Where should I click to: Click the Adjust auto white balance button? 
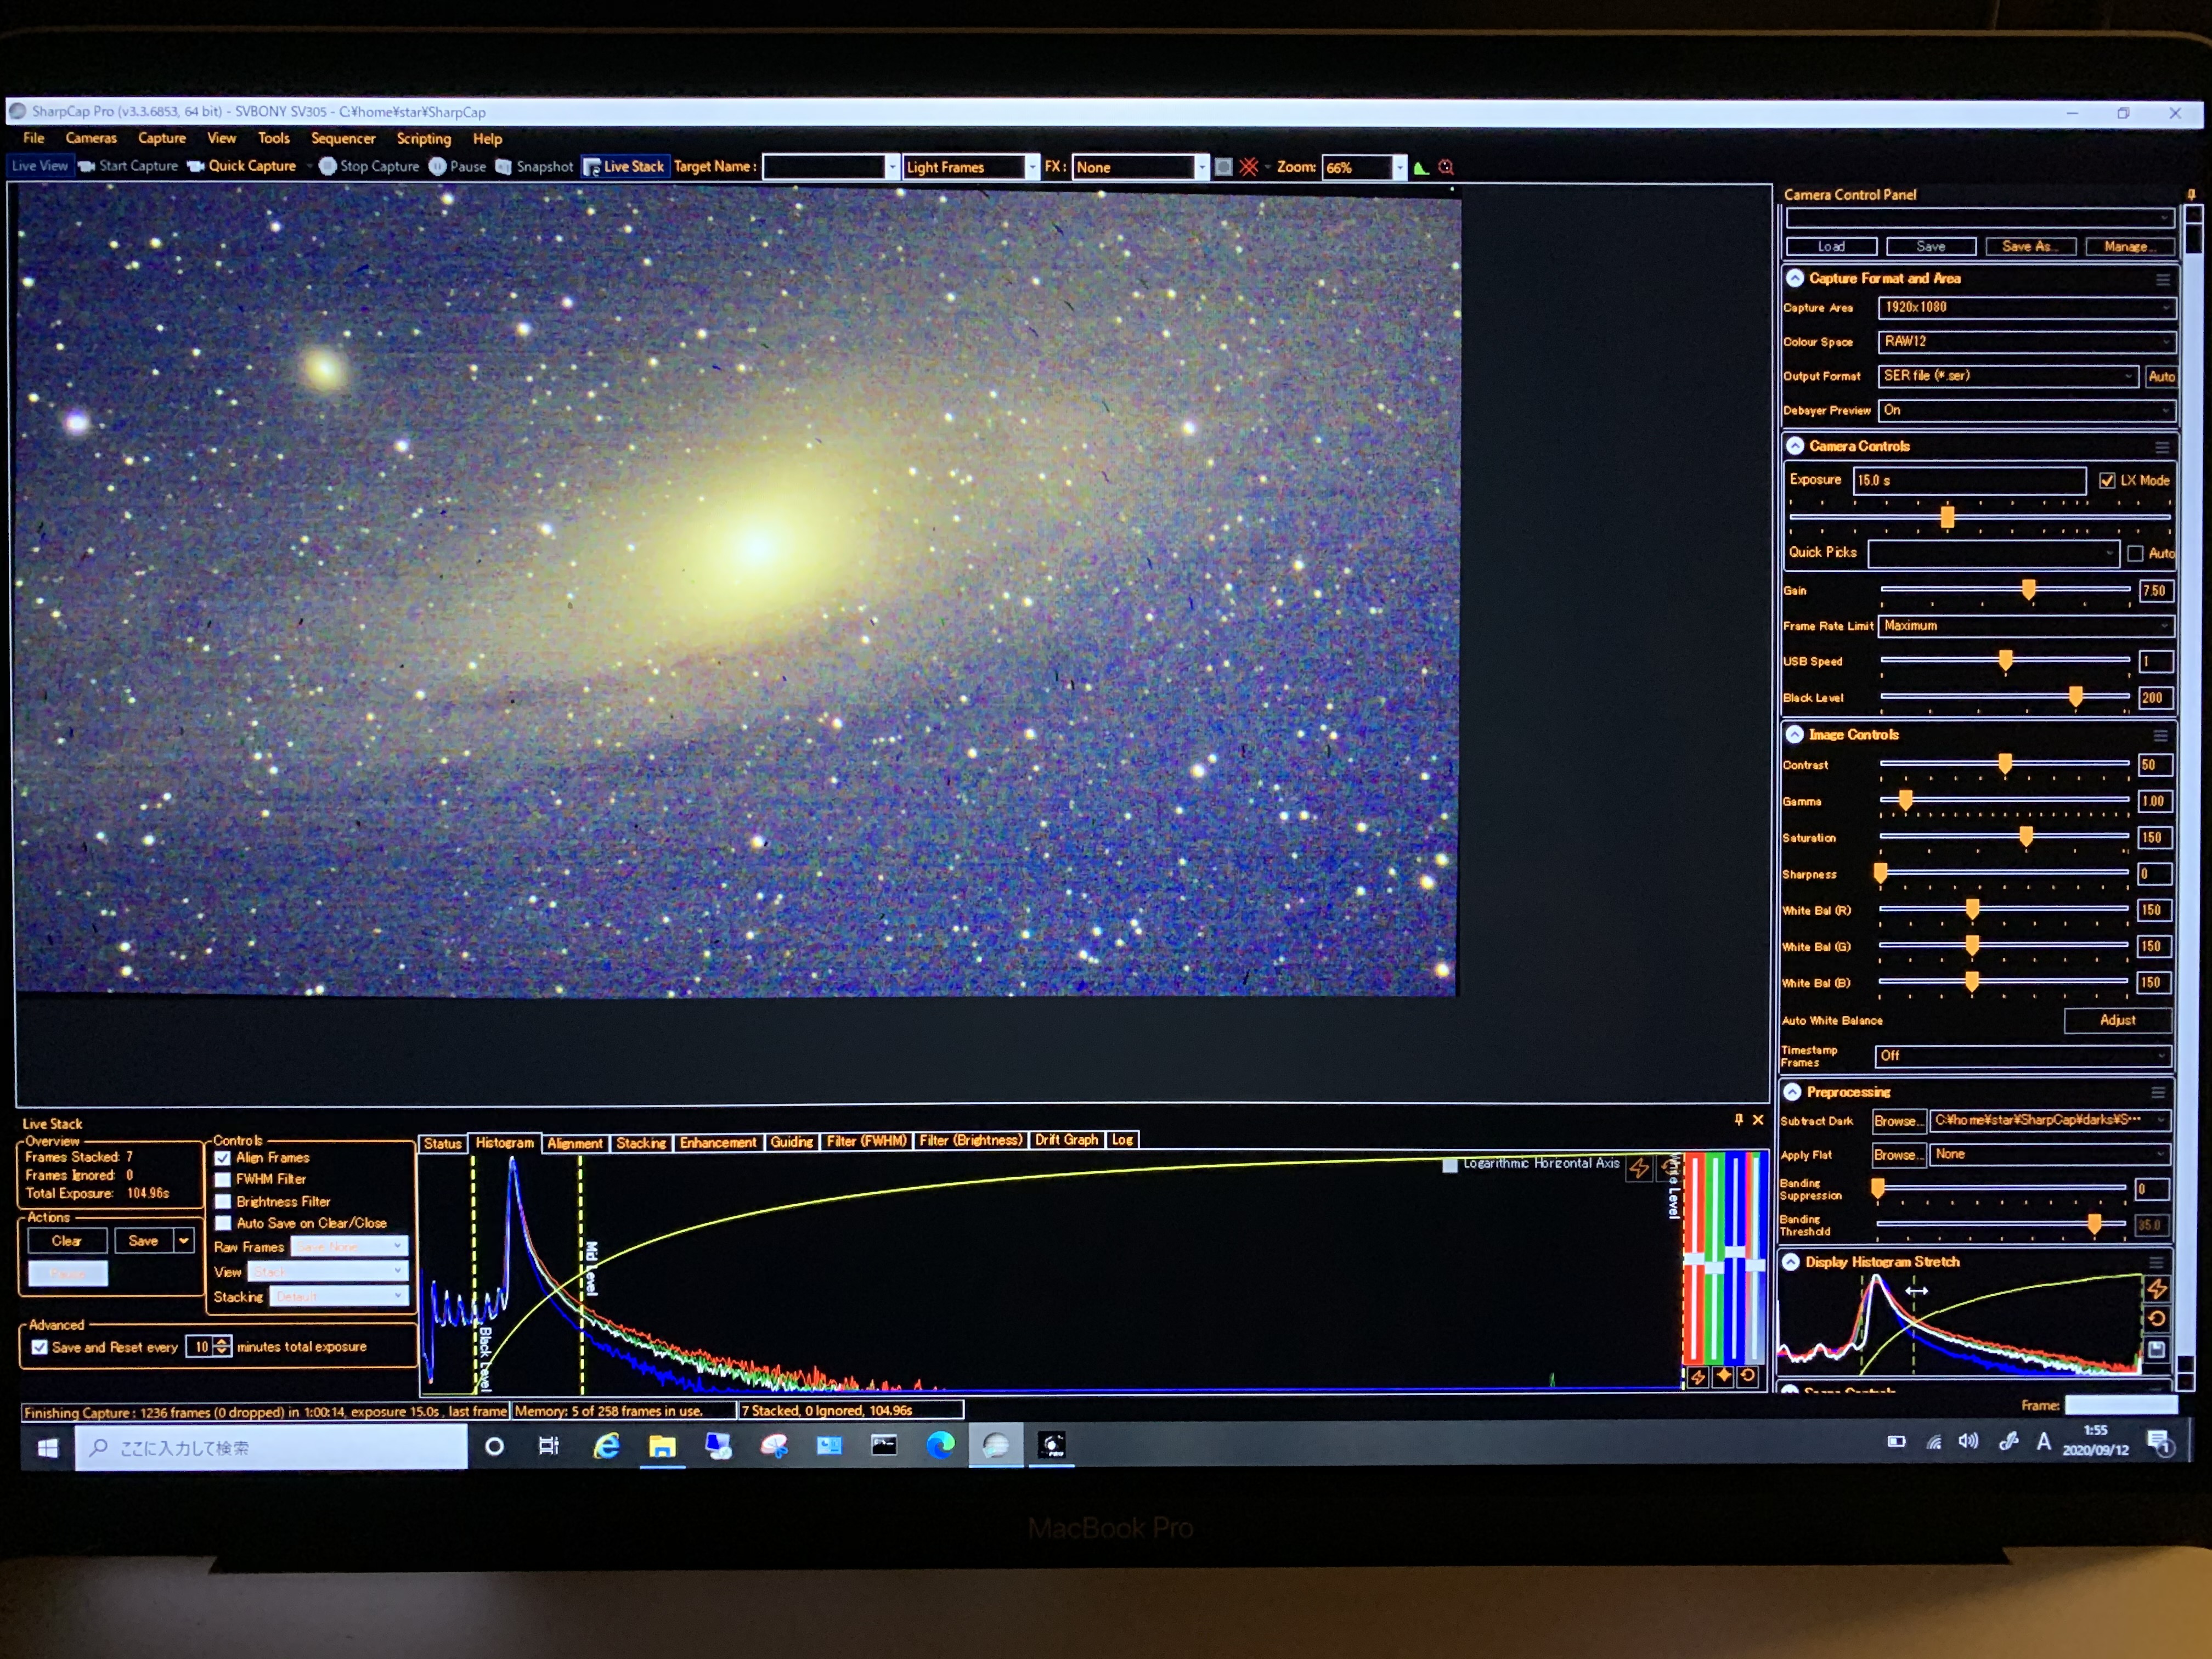coord(2117,1020)
